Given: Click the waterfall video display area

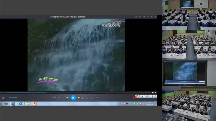Looking at the screenshot, I should [76, 55].
